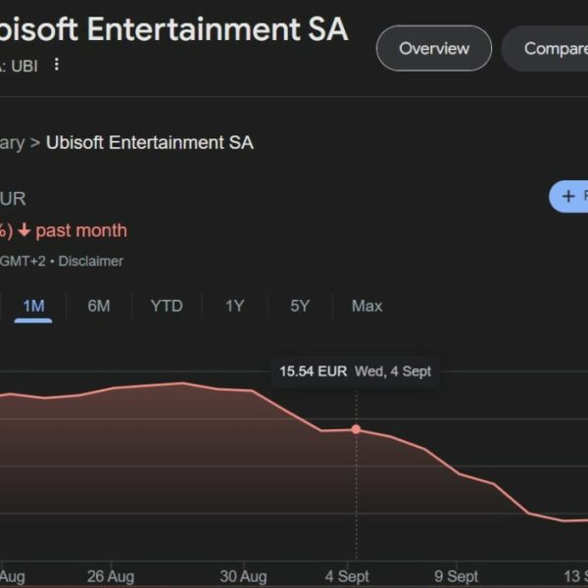Select the Max chart range
Viewport: 588px width, 588px height.
point(367,306)
